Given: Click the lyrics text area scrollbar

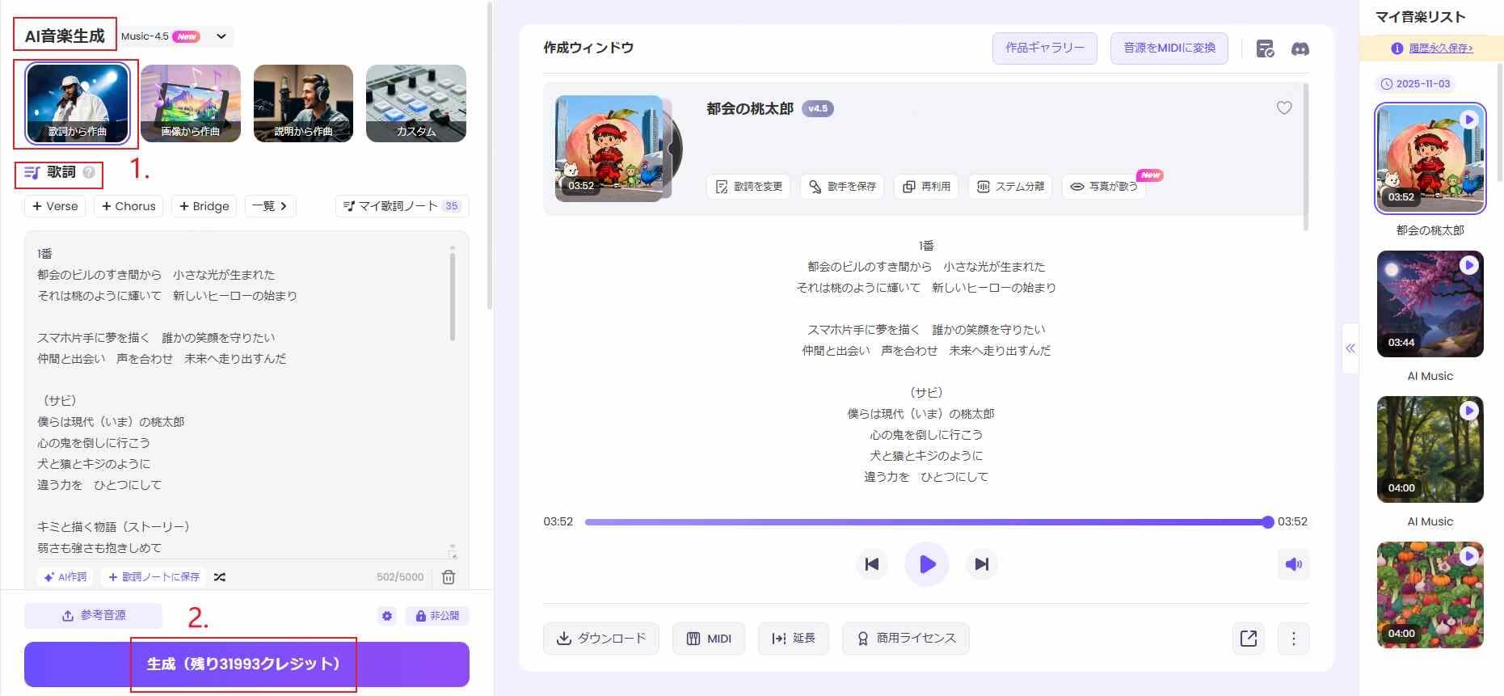Looking at the screenshot, I should (x=453, y=295).
